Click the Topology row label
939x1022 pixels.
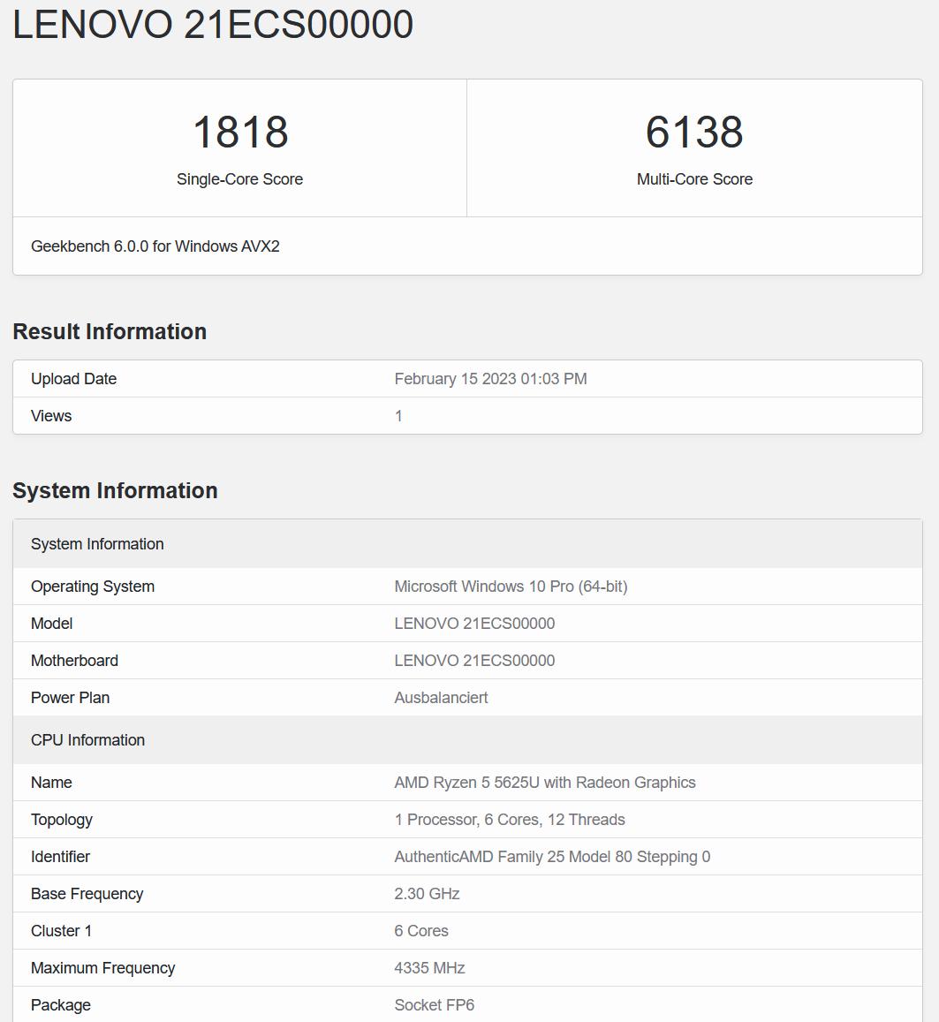(x=61, y=820)
